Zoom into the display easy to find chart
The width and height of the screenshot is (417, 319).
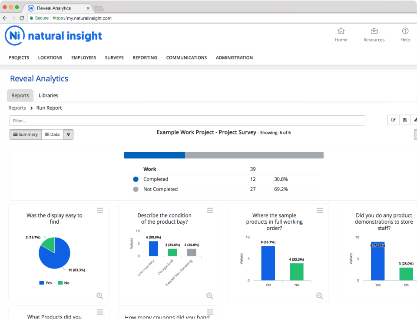(100, 295)
